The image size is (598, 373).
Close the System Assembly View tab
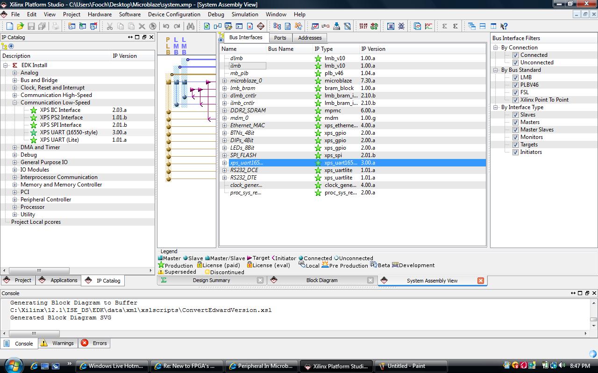pyautogui.click(x=481, y=281)
